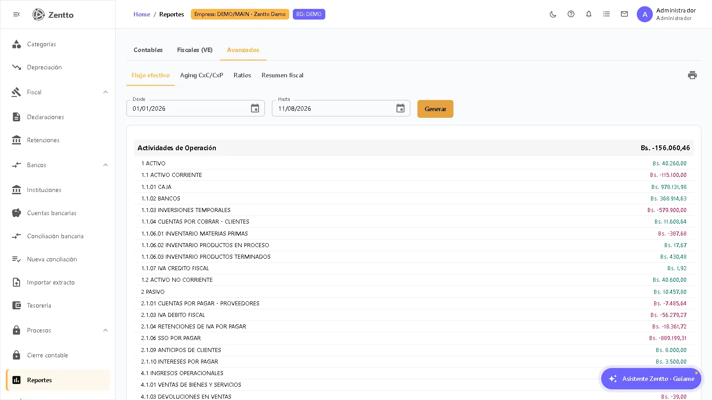The height and width of the screenshot is (400, 712).
Task: Click the Conciliación bancaria icon
Action: coord(16,236)
